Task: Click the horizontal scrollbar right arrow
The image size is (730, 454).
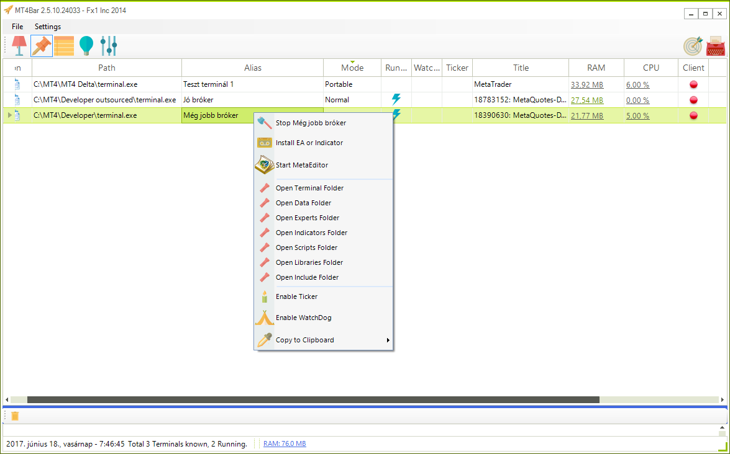Action: pyautogui.click(x=722, y=399)
